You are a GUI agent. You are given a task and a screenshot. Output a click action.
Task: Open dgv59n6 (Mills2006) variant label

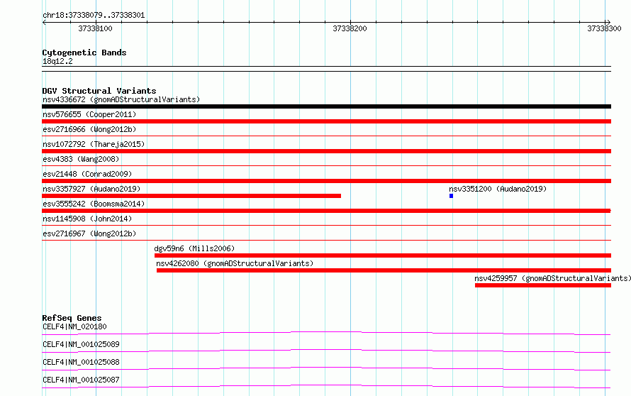click(194, 248)
